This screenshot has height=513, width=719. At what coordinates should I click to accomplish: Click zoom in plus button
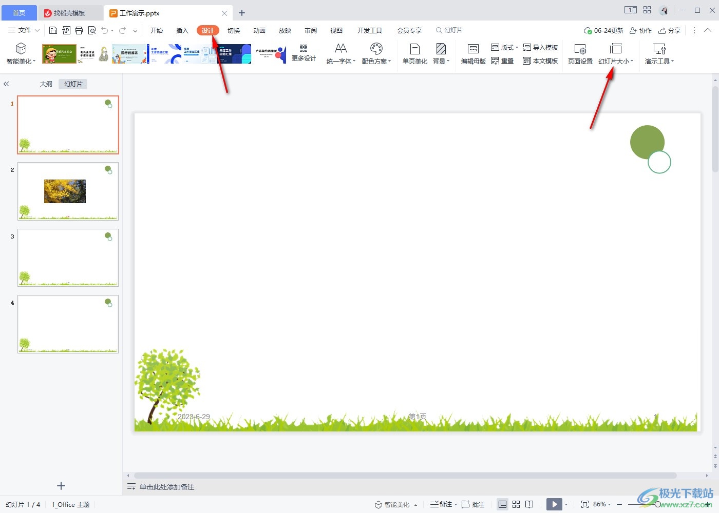[709, 504]
